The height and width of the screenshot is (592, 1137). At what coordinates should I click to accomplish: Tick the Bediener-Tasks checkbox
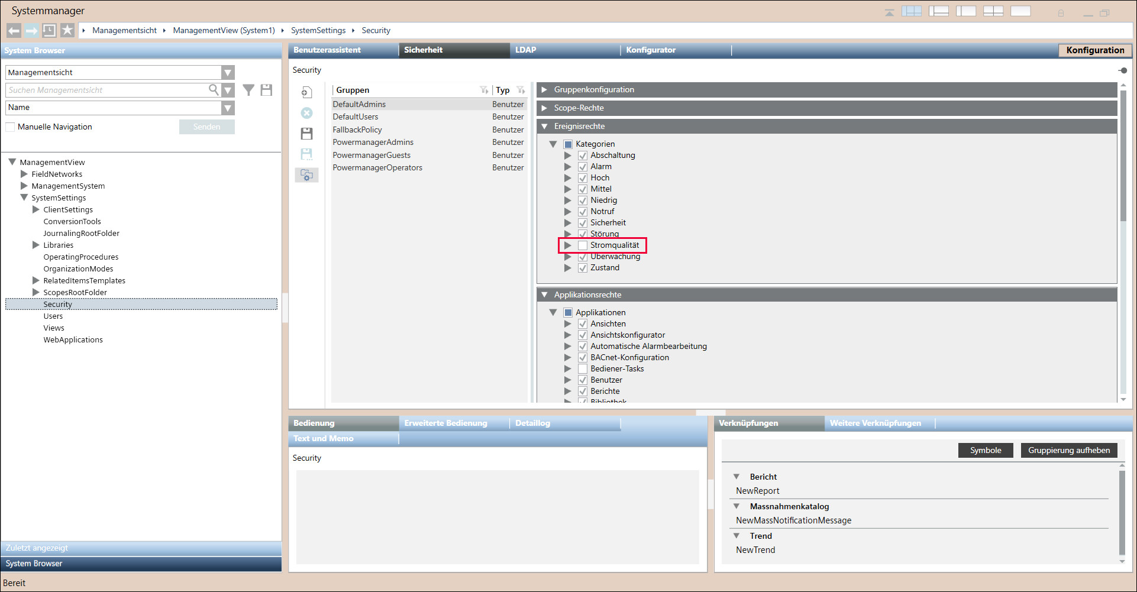coord(583,369)
